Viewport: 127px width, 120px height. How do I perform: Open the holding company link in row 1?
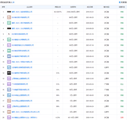tap(22, 12)
